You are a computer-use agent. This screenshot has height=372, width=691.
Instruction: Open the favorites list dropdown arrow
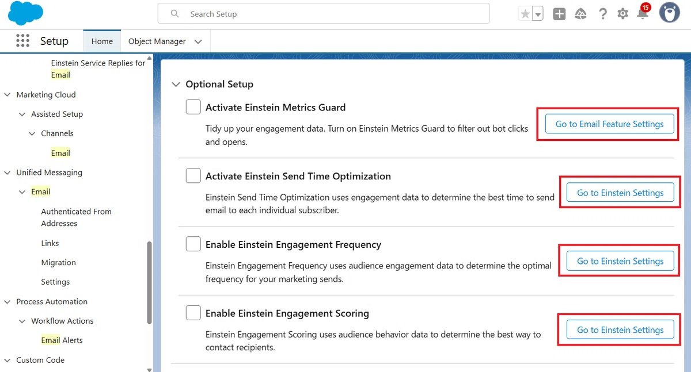[x=538, y=14]
